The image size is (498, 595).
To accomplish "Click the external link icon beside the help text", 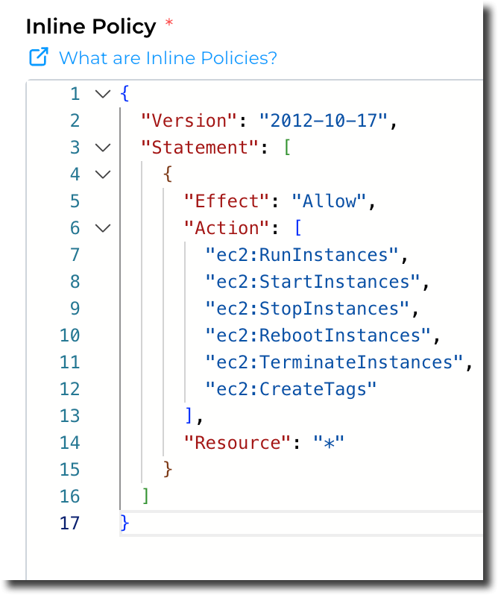I will click(38, 57).
